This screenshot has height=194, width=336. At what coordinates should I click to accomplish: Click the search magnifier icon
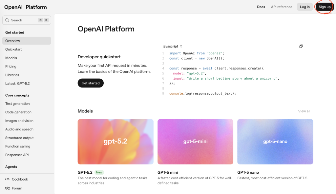(7, 20)
